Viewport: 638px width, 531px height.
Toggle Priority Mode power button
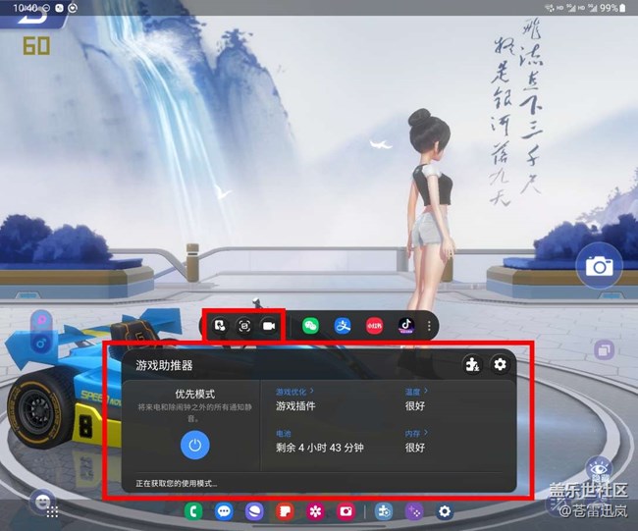coord(195,445)
